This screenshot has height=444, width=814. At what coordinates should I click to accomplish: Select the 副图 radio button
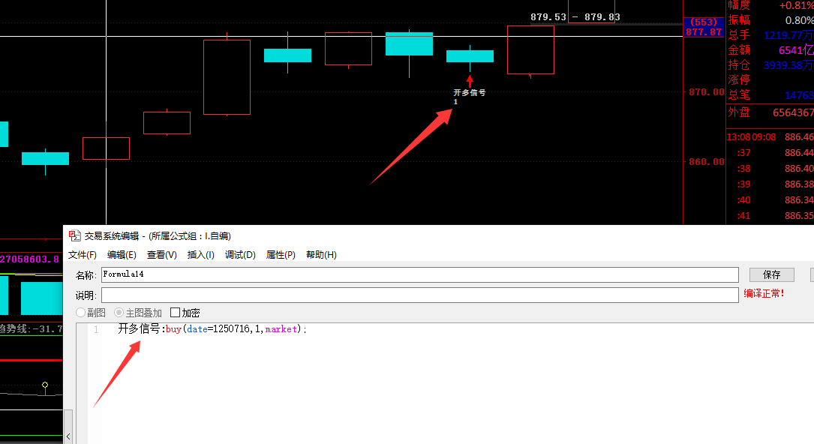click(80, 313)
